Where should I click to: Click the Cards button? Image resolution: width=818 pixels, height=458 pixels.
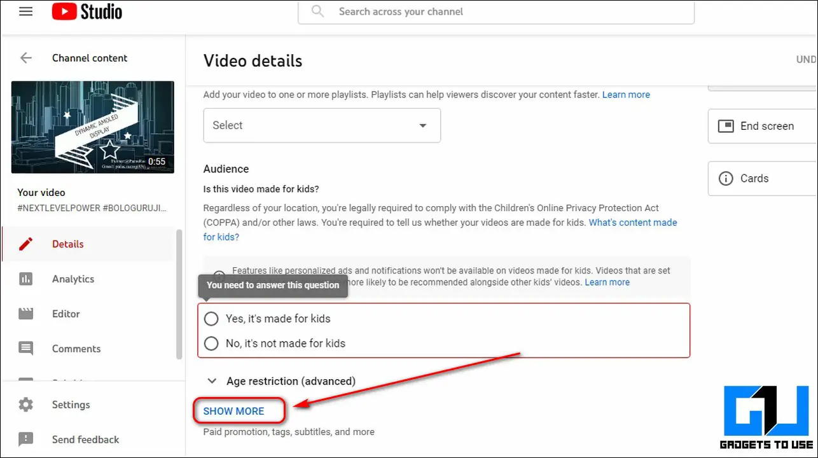[763, 179]
